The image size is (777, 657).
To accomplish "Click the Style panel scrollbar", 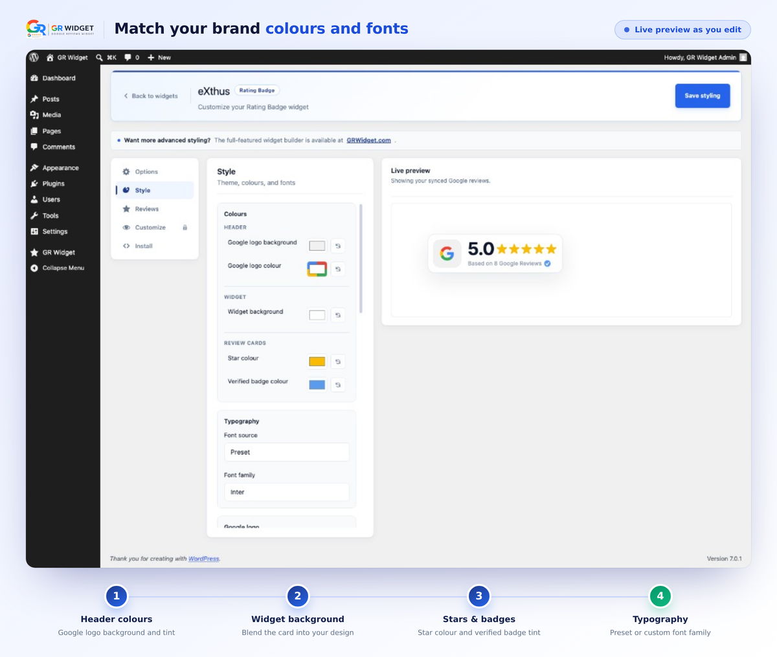I will pos(361,259).
